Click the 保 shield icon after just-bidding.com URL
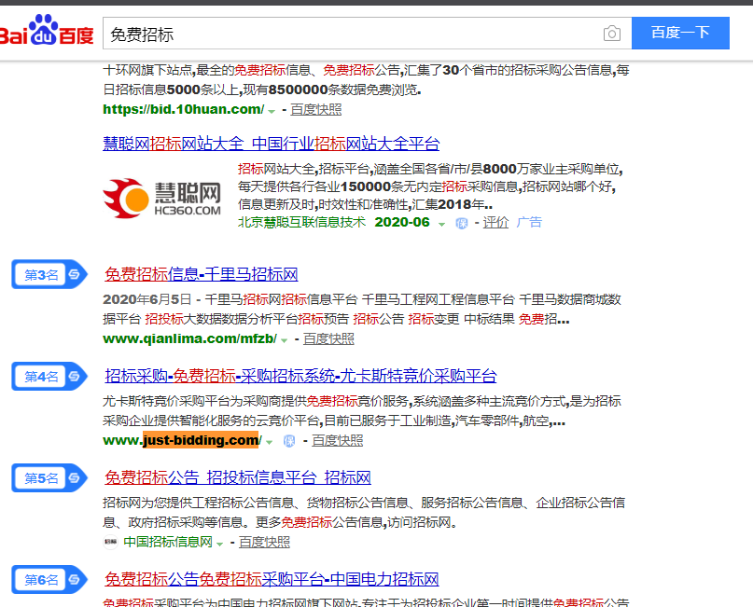This screenshot has width=753, height=607. [289, 441]
